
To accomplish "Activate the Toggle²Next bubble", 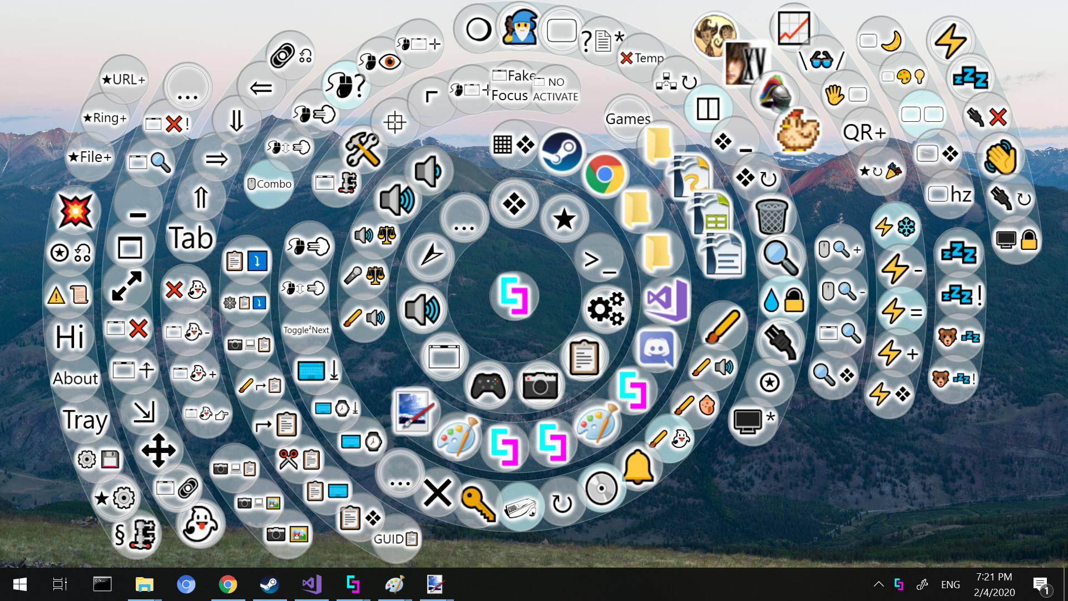I will 306,330.
